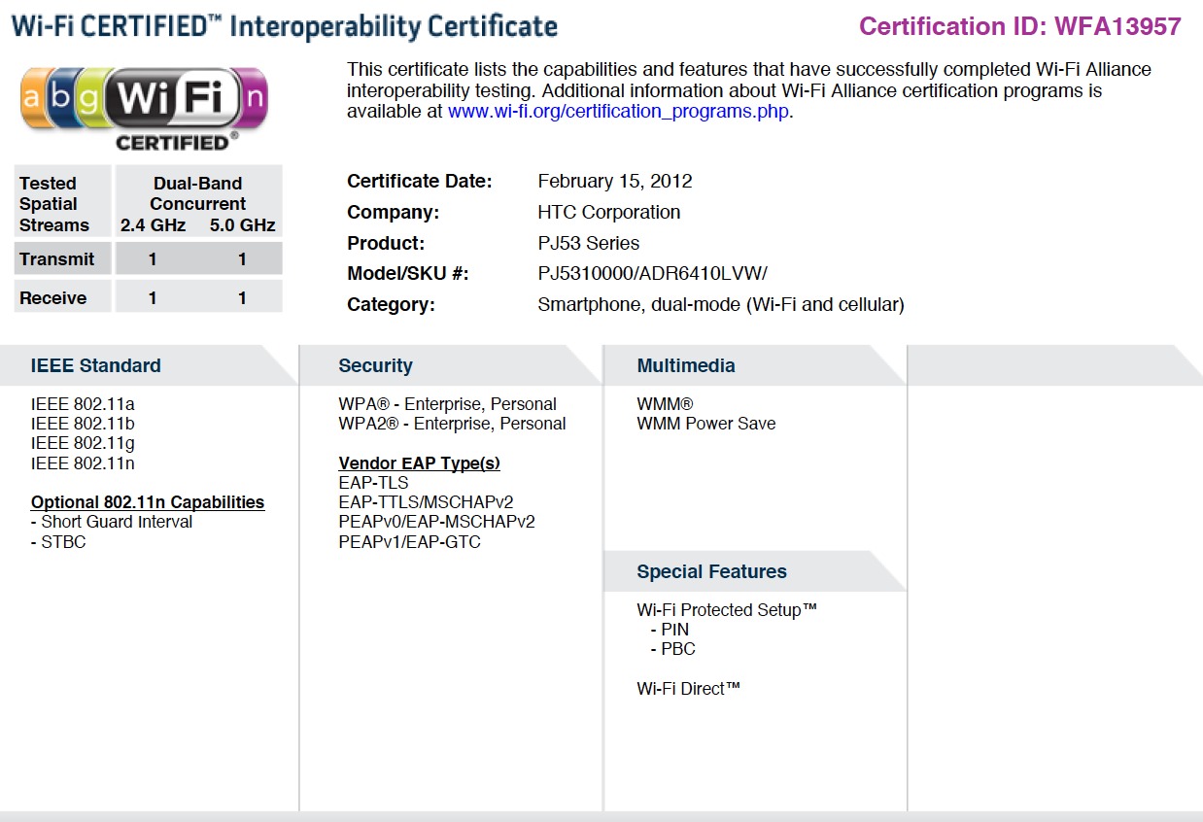Click the Optional 802.11n Capabilities heading
Viewport: 1203px width, 822px height.
click(148, 502)
